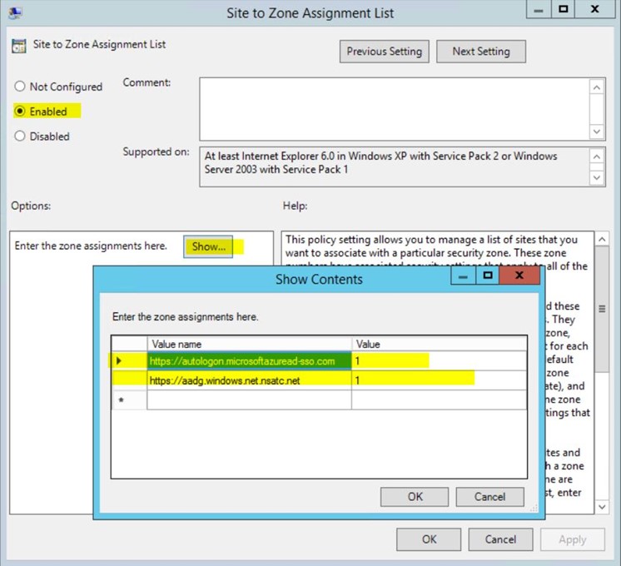Click the Value column header
621x566 pixels.
point(440,344)
